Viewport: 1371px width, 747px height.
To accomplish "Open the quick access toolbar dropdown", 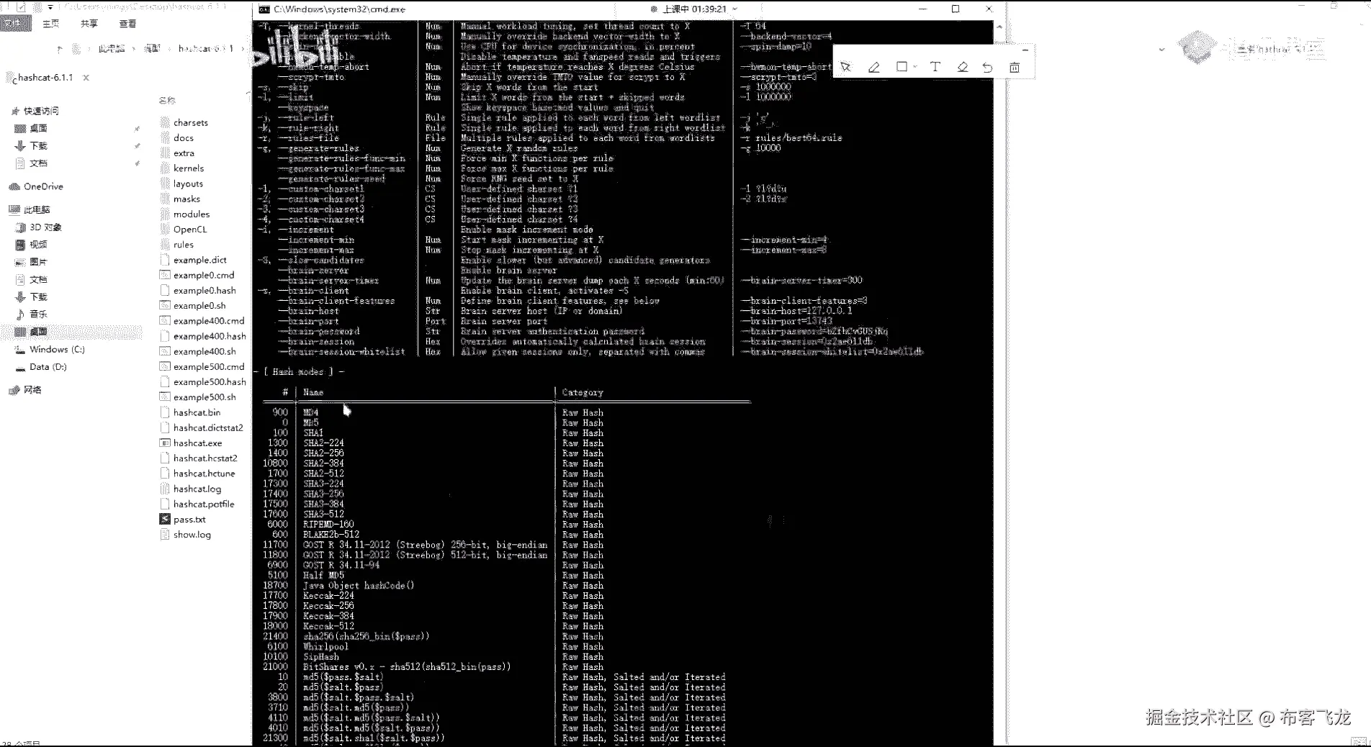I will [x=50, y=7].
